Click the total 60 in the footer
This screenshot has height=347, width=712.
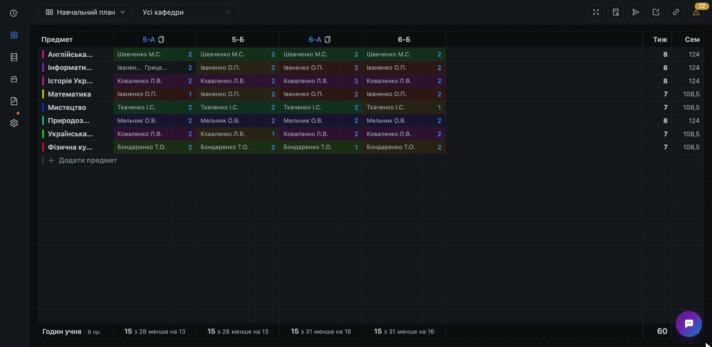(x=662, y=331)
